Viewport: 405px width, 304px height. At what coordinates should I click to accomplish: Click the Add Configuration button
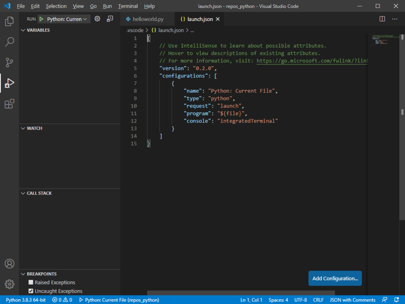pyautogui.click(x=335, y=278)
